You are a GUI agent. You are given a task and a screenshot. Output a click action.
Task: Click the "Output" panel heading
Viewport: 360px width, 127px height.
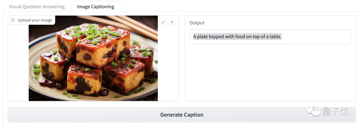197,23
